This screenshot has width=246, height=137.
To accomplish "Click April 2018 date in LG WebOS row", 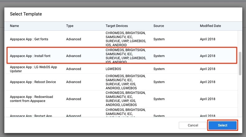I will (207, 69).
